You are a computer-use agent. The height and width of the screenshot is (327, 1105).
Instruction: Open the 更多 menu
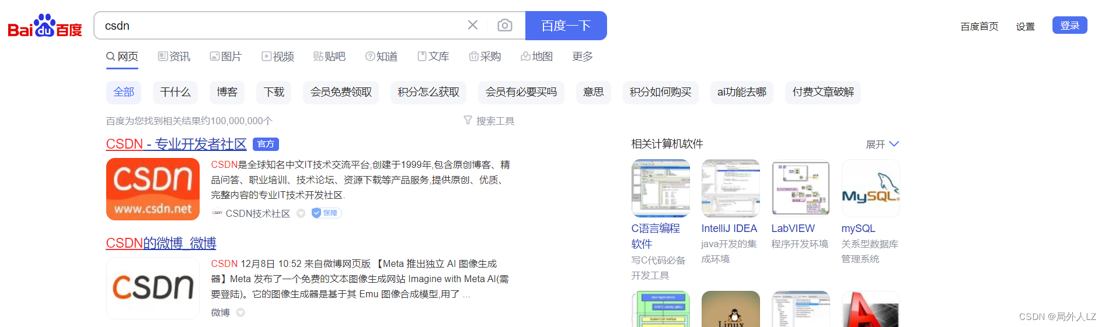(x=583, y=57)
